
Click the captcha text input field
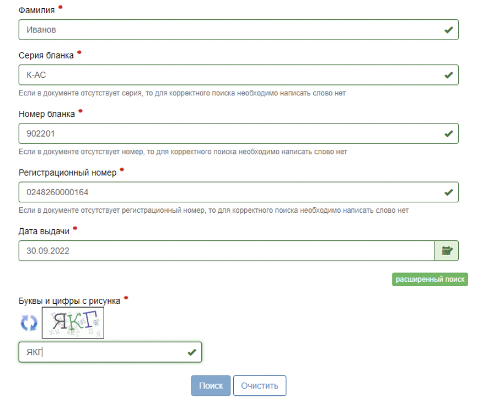coord(110,352)
